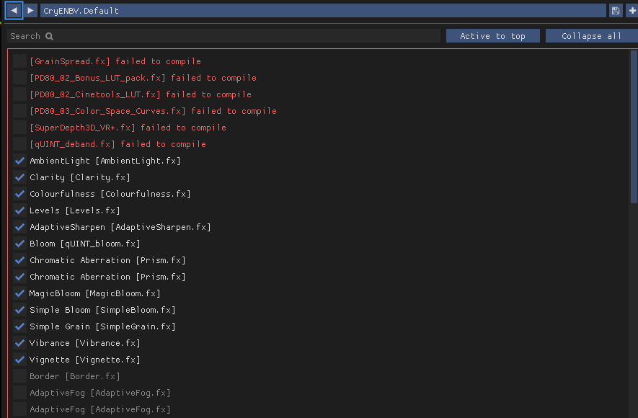Click the search magnifier icon
This screenshot has width=638, height=418.
coord(50,36)
